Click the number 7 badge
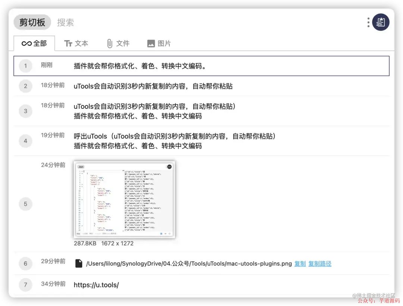 [x=25, y=284]
